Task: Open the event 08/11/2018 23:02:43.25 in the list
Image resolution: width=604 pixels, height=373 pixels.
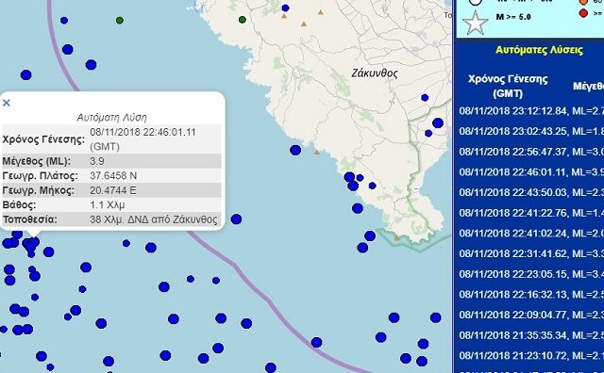Action: pyautogui.click(x=531, y=132)
